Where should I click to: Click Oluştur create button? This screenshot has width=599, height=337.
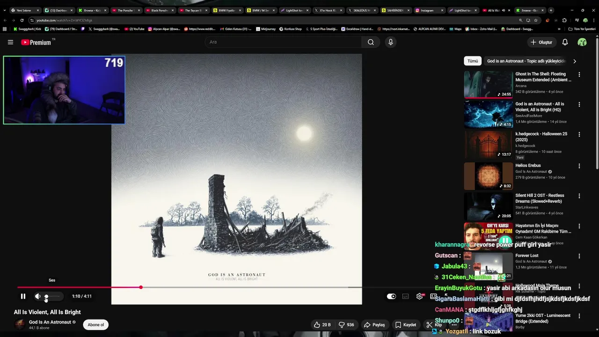[541, 42]
